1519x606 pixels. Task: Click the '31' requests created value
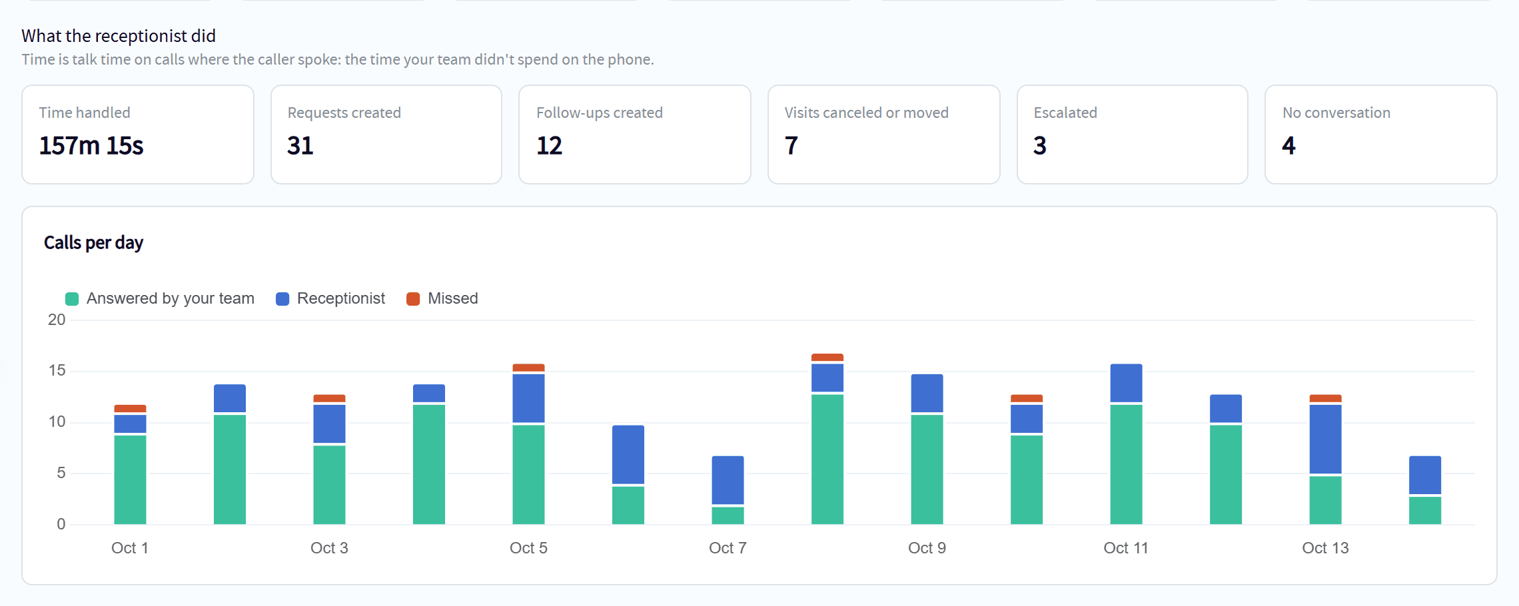pyautogui.click(x=300, y=146)
